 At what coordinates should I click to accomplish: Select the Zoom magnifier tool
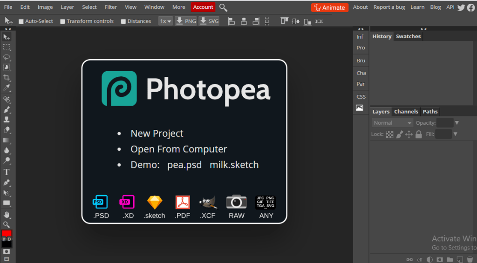pos(7,224)
